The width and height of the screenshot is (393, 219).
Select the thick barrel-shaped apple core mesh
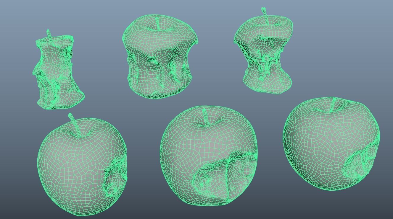(x=160, y=57)
